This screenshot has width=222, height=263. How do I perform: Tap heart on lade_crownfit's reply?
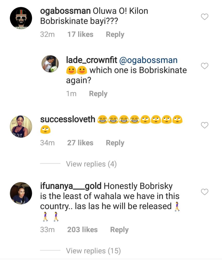(x=204, y=66)
